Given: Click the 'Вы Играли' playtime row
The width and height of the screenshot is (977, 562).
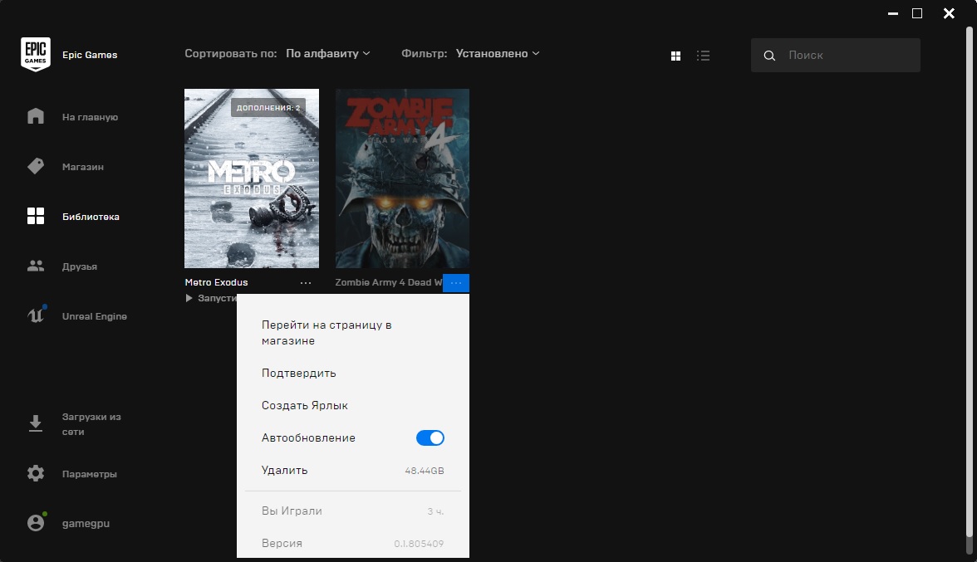Looking at the screenshot, I should 352,511.
